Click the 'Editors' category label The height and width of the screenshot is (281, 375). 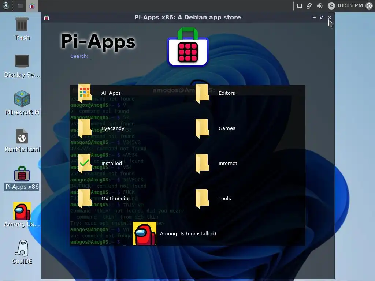coord(227,93)
